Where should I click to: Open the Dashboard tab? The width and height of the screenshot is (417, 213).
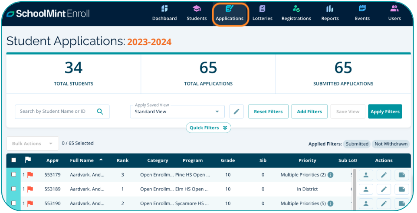[x=164, y=13]
